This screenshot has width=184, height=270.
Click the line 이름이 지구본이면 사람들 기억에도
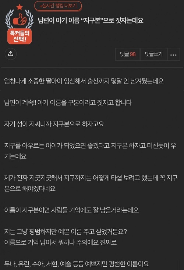(x=71, y=210)
